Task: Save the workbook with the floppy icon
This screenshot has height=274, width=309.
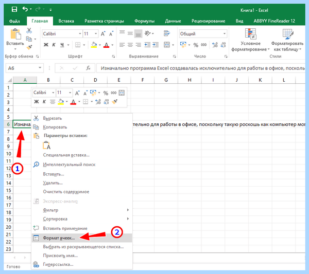Action: coord(14,9)
